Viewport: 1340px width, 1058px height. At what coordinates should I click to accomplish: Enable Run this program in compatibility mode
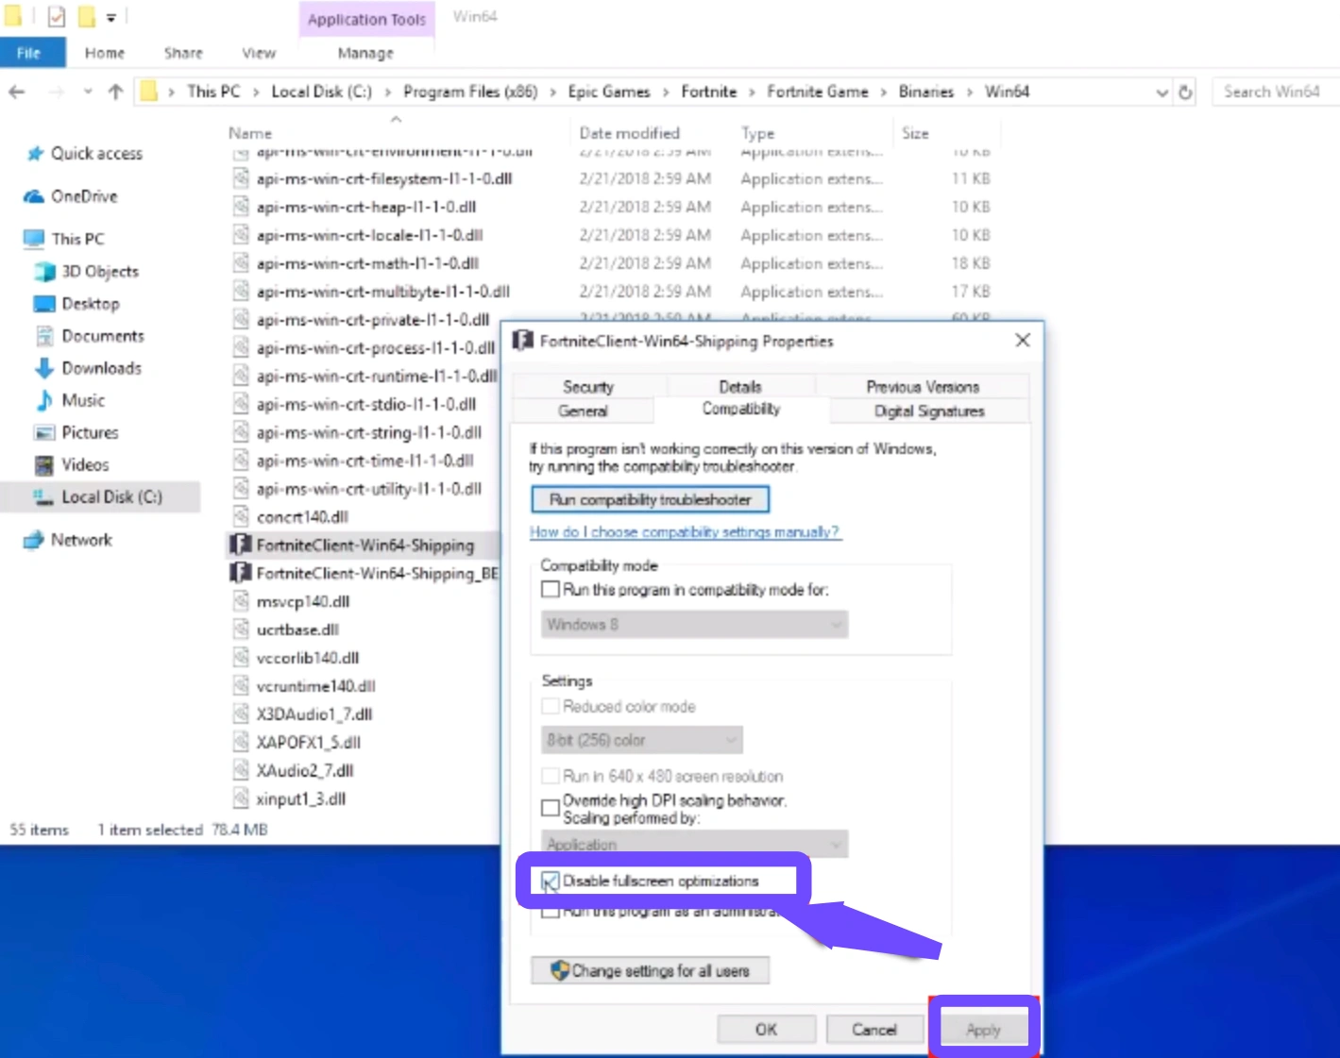551,590
